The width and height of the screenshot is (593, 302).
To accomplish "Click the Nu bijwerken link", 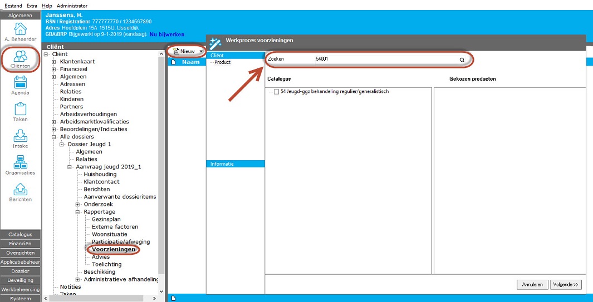I will 167,34.
